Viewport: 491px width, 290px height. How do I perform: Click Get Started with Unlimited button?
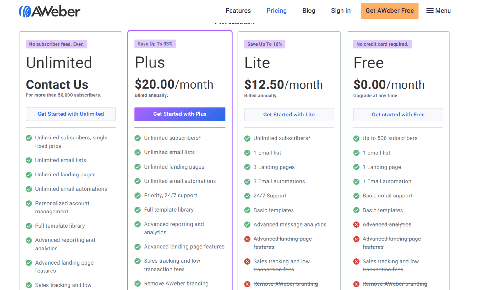71,114
